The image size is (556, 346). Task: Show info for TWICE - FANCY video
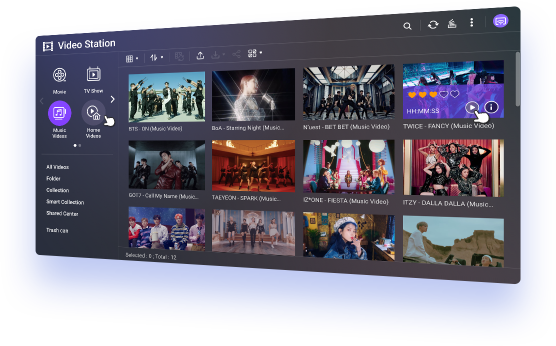[491, 107]
